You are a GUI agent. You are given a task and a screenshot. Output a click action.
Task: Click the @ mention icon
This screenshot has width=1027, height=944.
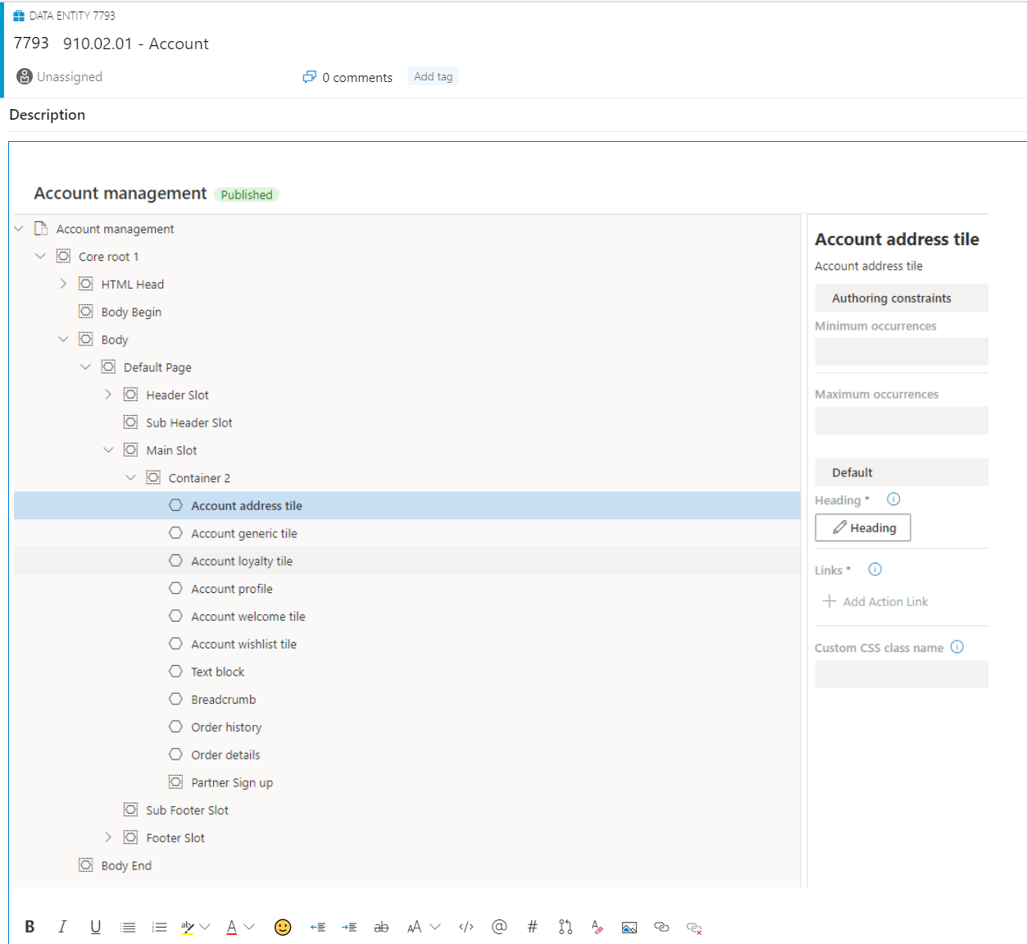[x=499, y=927]
